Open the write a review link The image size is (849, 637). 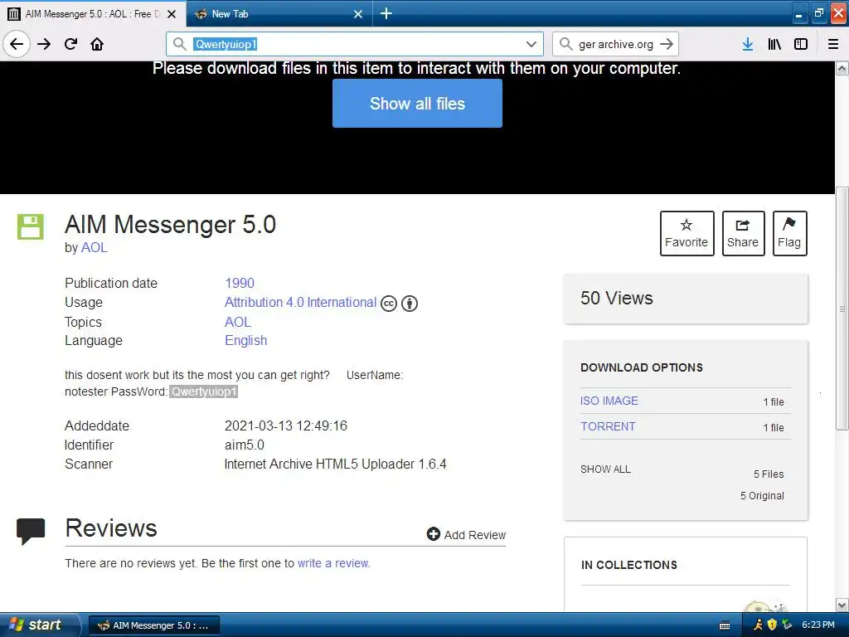333,563
